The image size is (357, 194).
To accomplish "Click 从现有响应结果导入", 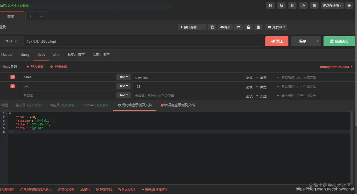I will pos(36,189).
